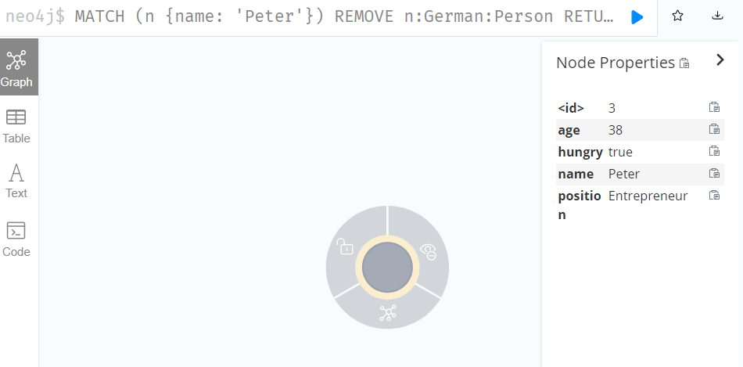The height and width of the screenshot is (367, 743).
Task: Copy the name property value Peter
Action: tap(714, 173)
